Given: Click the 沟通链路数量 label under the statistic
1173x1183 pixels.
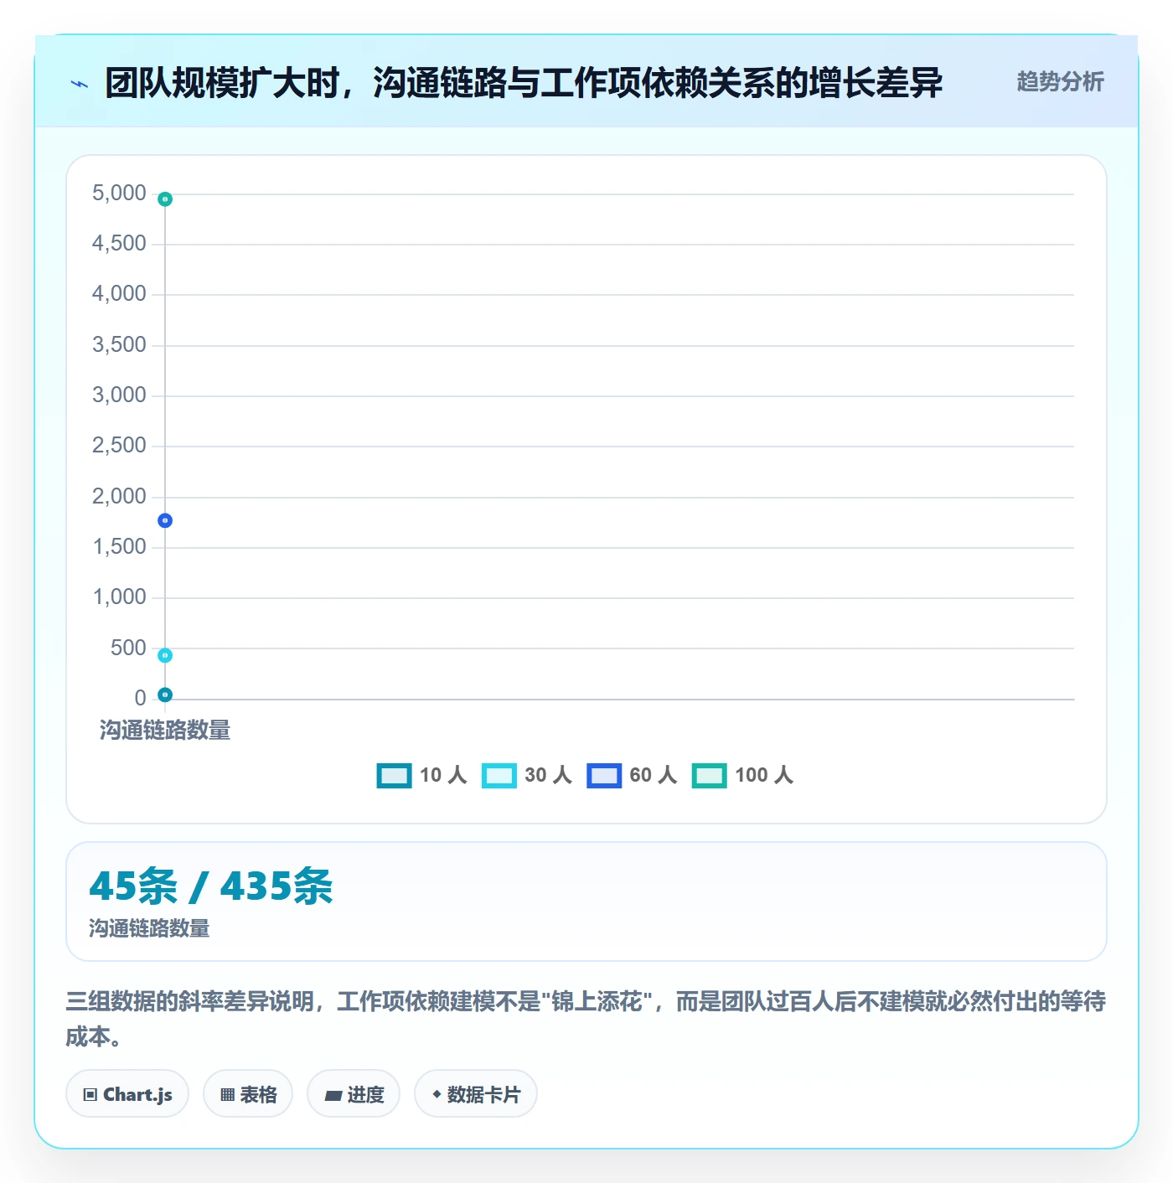Looking at the screenshot, I should tap(149, 928).
